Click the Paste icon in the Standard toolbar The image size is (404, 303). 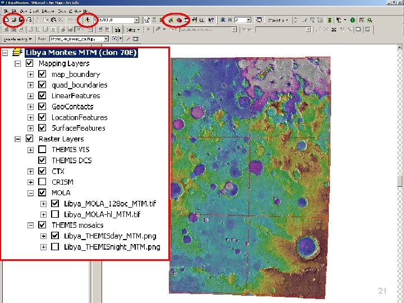[x=54, y=20]
